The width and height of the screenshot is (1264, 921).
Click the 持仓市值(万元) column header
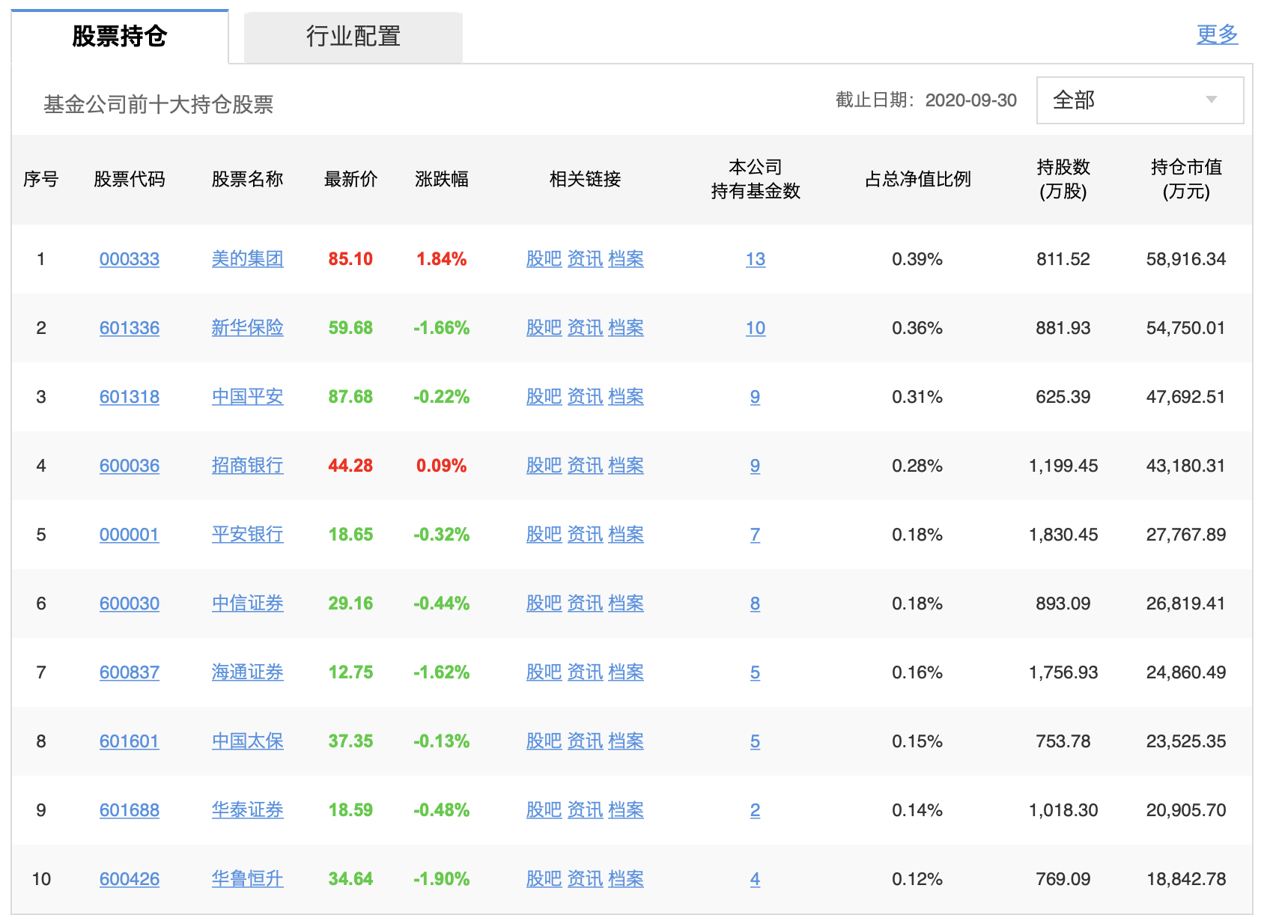(x=1186, y=179)
